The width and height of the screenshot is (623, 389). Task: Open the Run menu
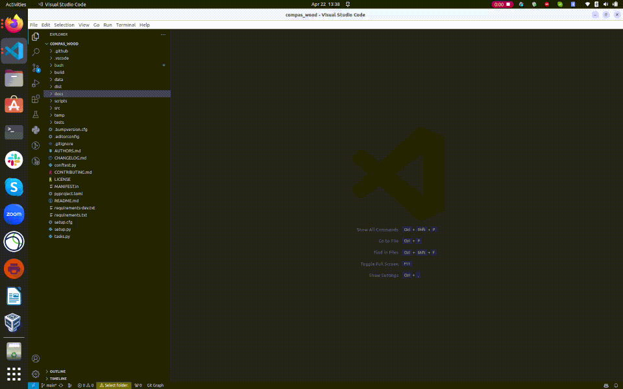pos(106,25)
